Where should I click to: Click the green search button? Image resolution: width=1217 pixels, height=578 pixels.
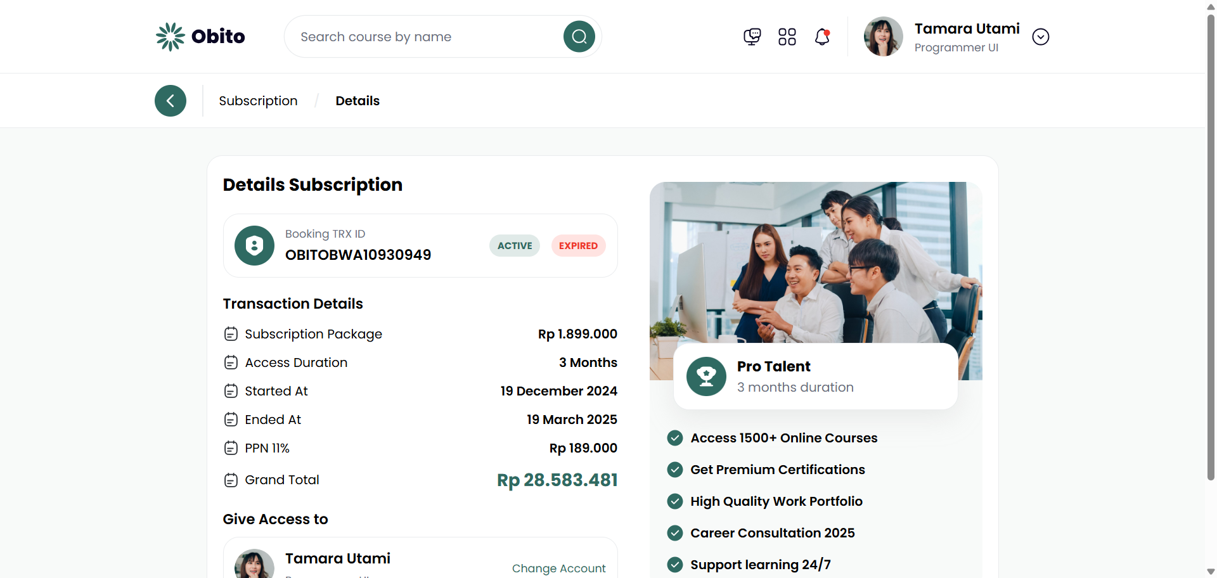click(579, 37)
